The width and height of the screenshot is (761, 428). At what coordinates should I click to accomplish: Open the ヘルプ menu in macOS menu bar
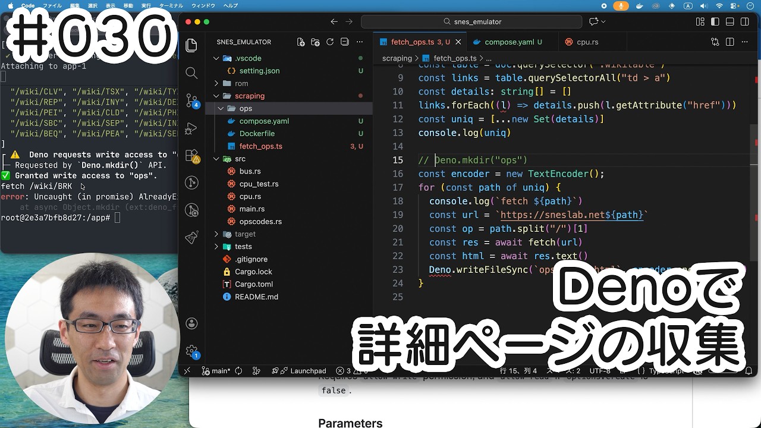pos(230,5)
